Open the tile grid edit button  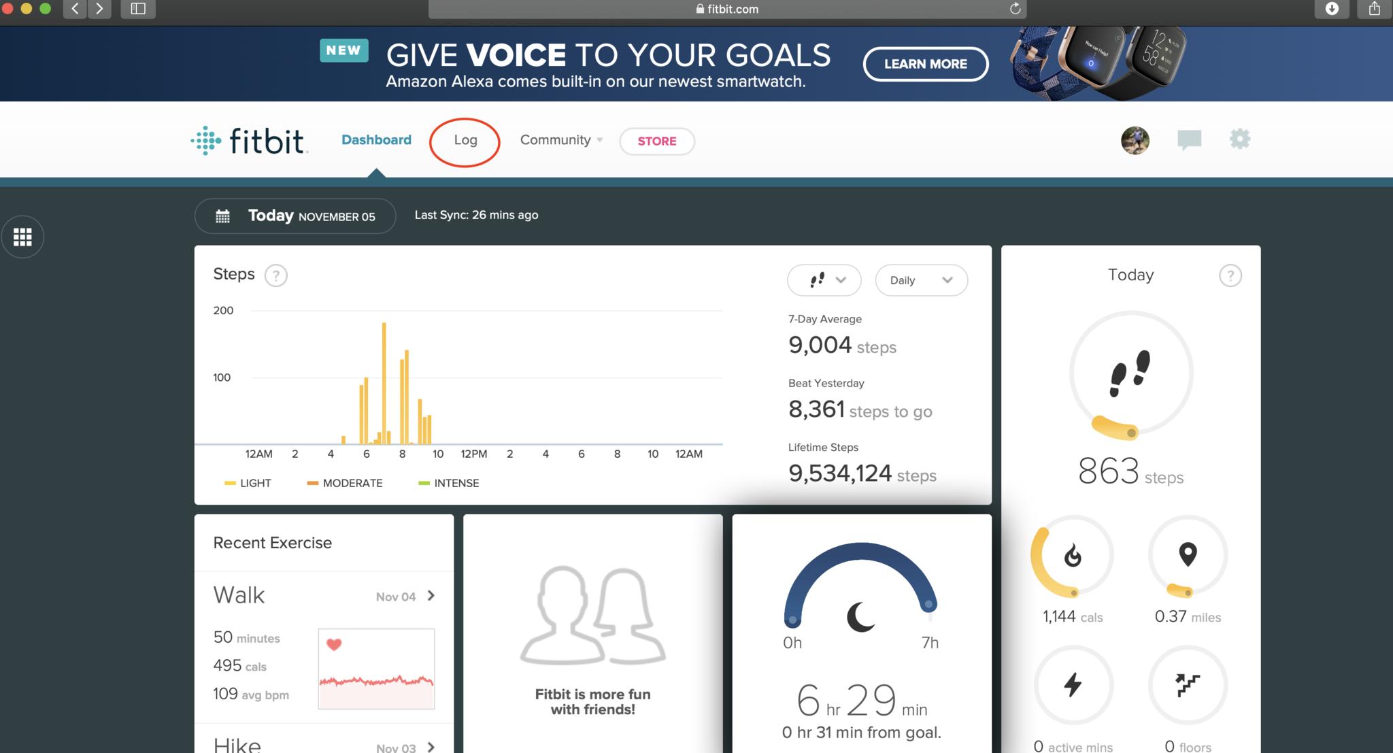pos(22,237)
